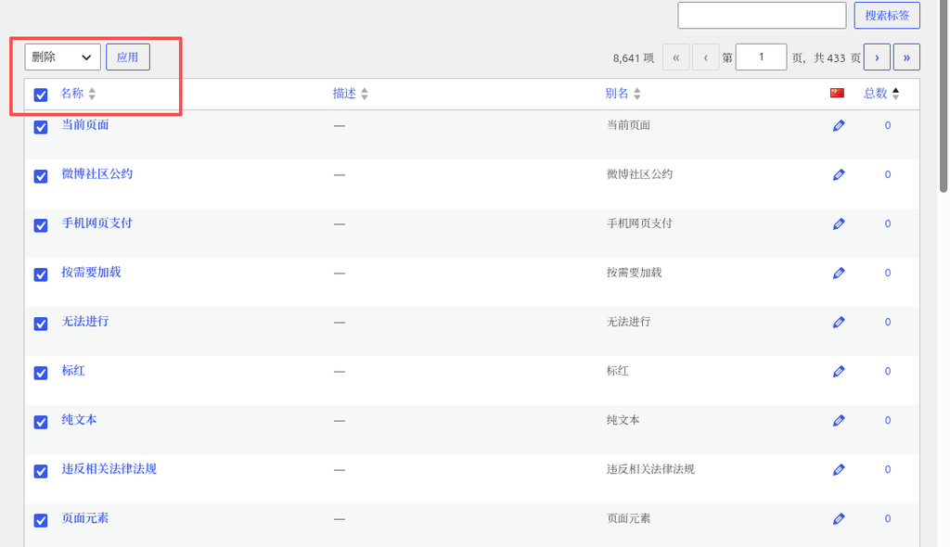Image resolution: width=950 pixels, height=547 pixels.
Task: Click the 搜索标签 search button
Action: pyautogui.click(x=887, y=15)
